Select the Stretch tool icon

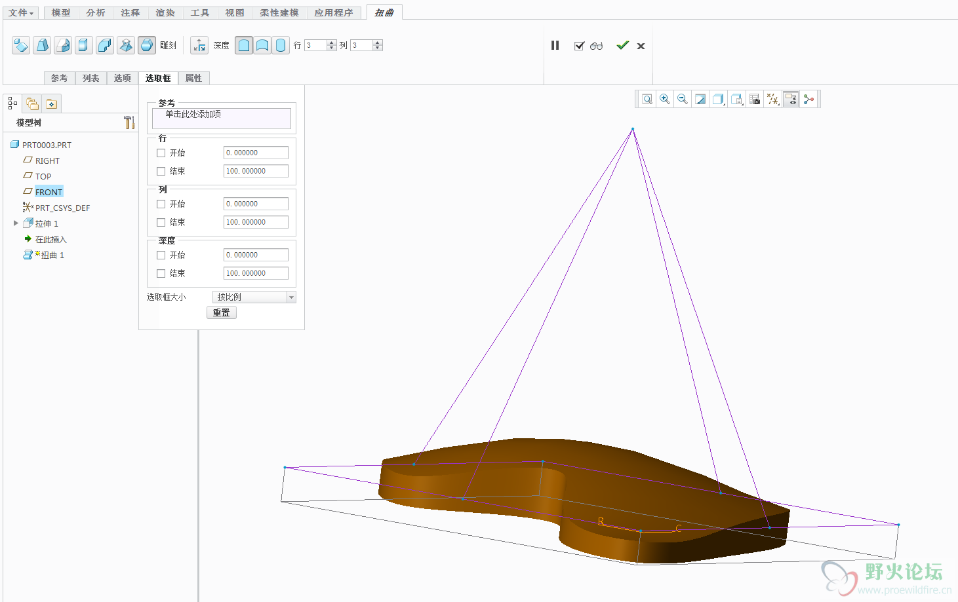tap(84, 45)
